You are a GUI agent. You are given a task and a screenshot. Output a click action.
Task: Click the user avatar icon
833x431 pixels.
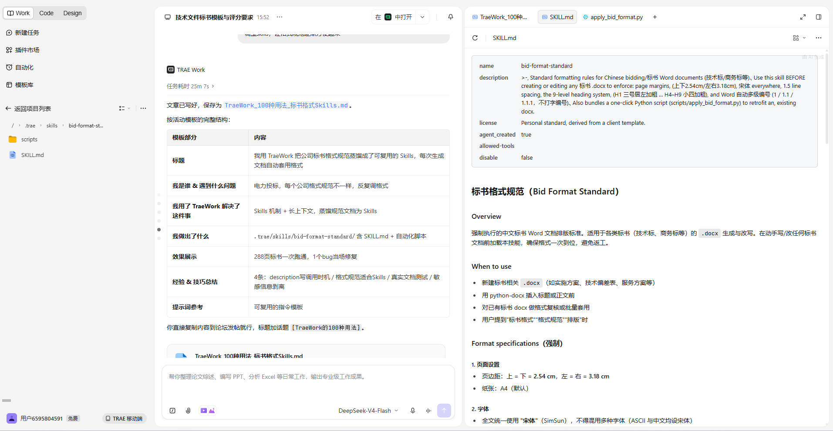tap(12, 418)
